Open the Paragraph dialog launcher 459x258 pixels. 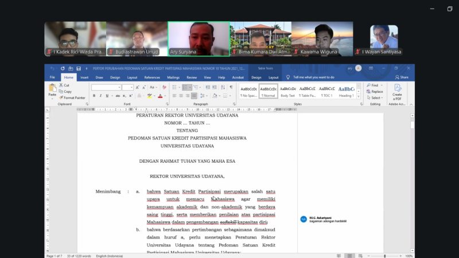click(234, 104)
